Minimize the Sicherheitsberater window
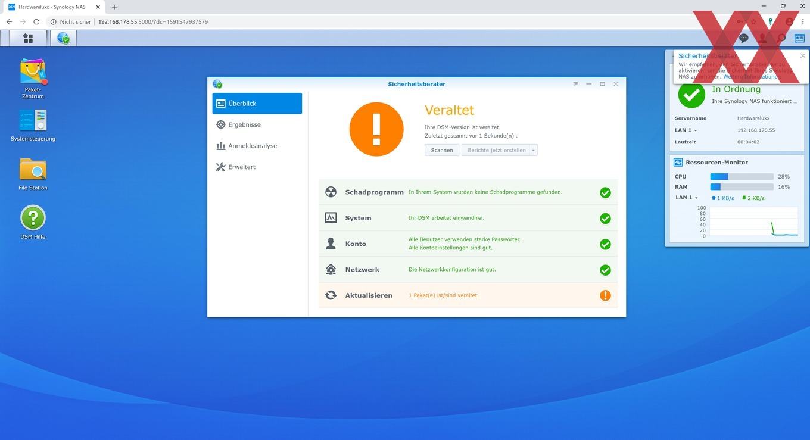 tap(588, 84)
